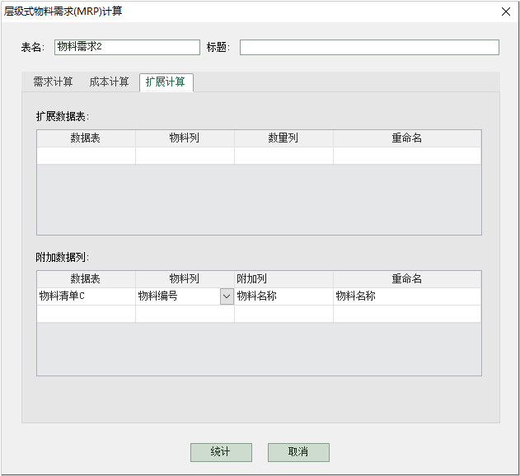Select the 扩展计算 tab
The image size is (520, 476).
pyautogui.click(x=166, y=82)
